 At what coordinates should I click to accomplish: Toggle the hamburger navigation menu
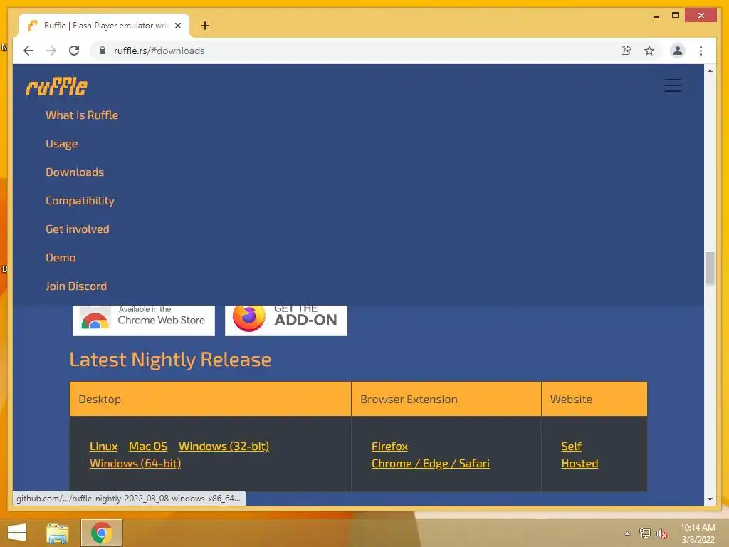coord(672,85)
